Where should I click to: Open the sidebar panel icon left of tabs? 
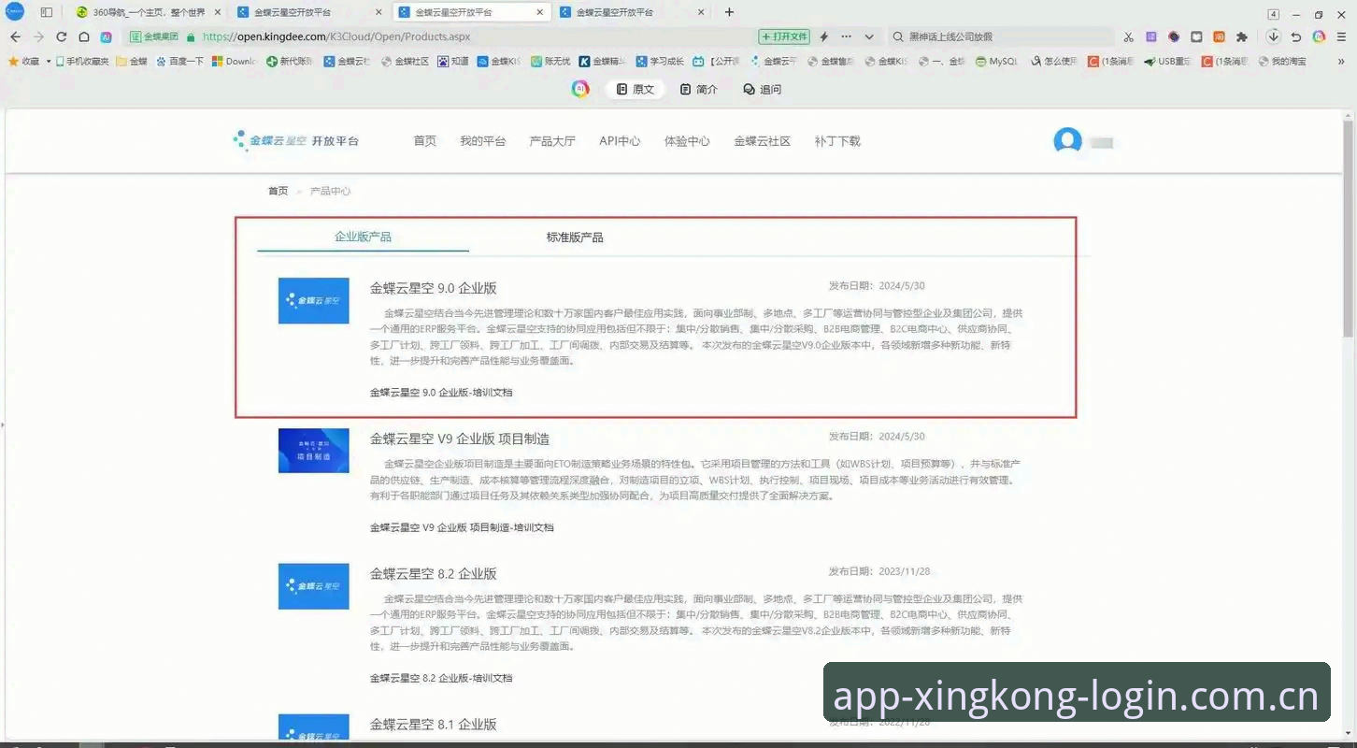(46, 12)
